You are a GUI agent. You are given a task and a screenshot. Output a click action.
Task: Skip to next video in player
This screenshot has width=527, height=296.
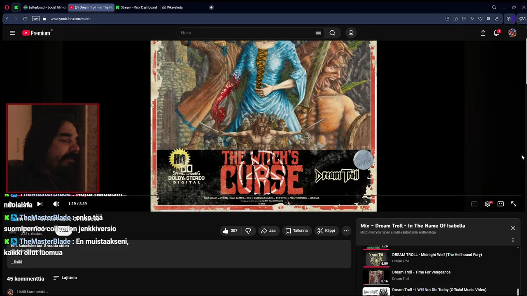[40, 203]
